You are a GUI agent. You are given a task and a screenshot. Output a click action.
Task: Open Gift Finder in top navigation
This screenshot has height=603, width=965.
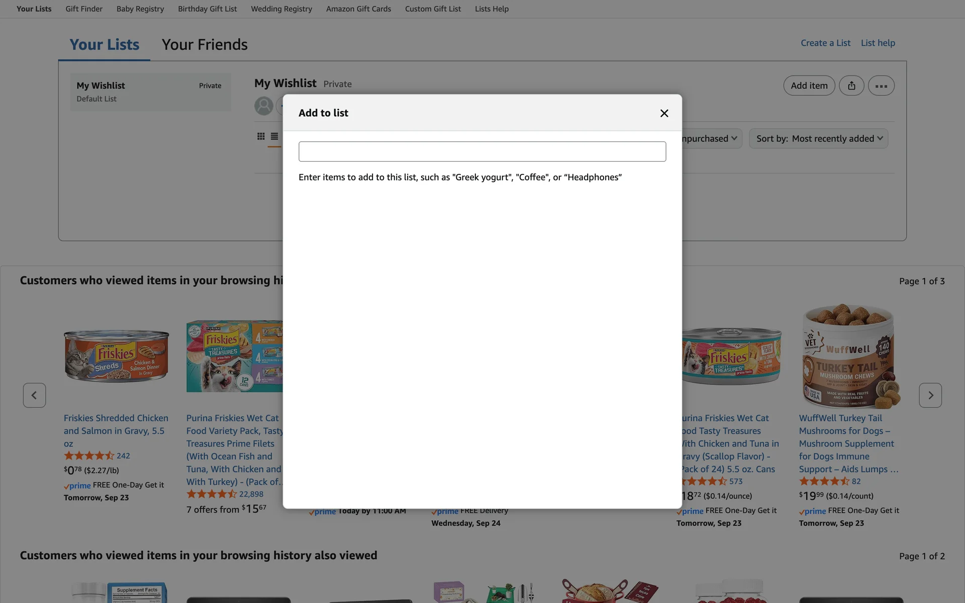coord(84,9)
